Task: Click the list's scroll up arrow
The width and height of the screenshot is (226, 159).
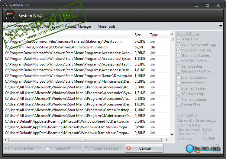Action: pos(172,34)
